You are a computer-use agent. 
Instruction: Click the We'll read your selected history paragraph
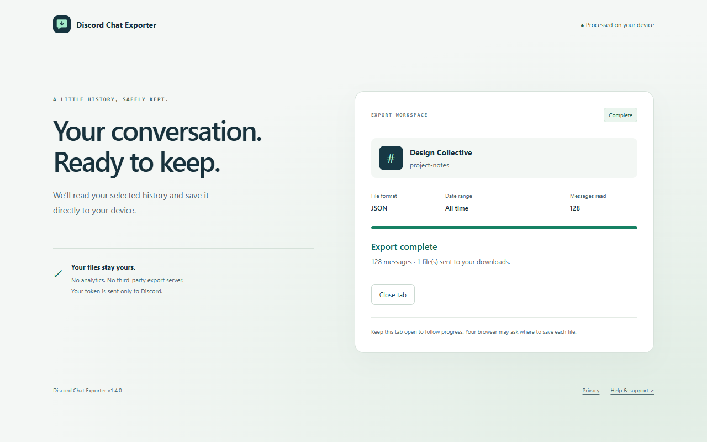coord(131,203)
